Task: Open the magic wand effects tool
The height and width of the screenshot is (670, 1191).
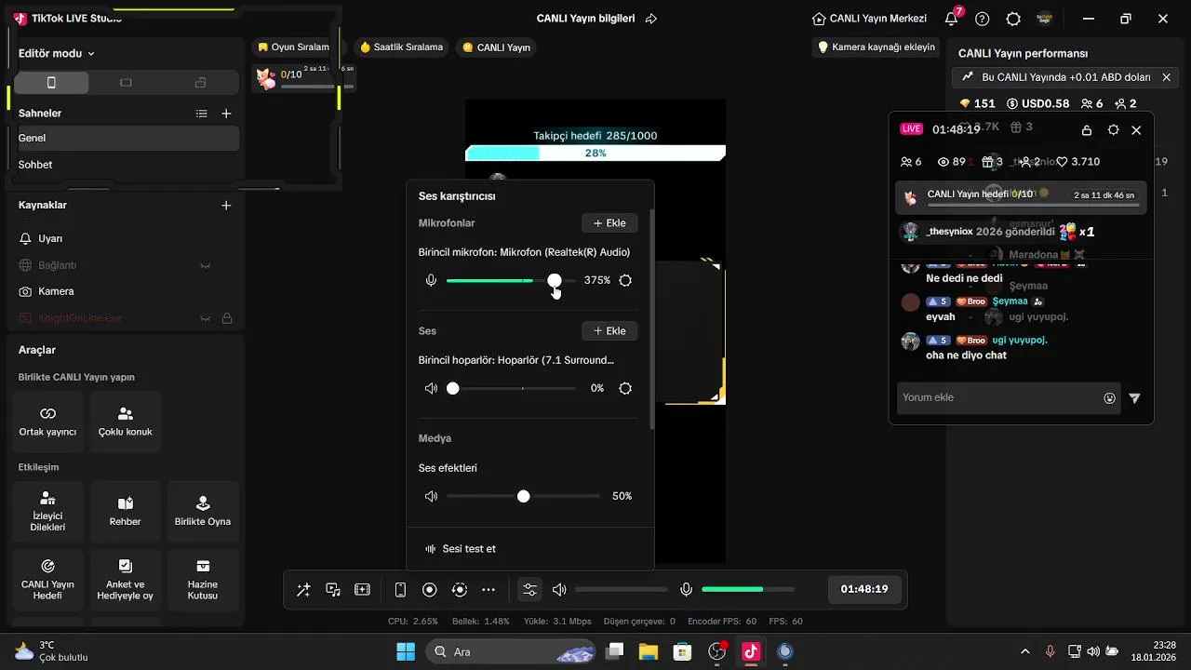Action: pyautogui.click(x=303, y=590)
